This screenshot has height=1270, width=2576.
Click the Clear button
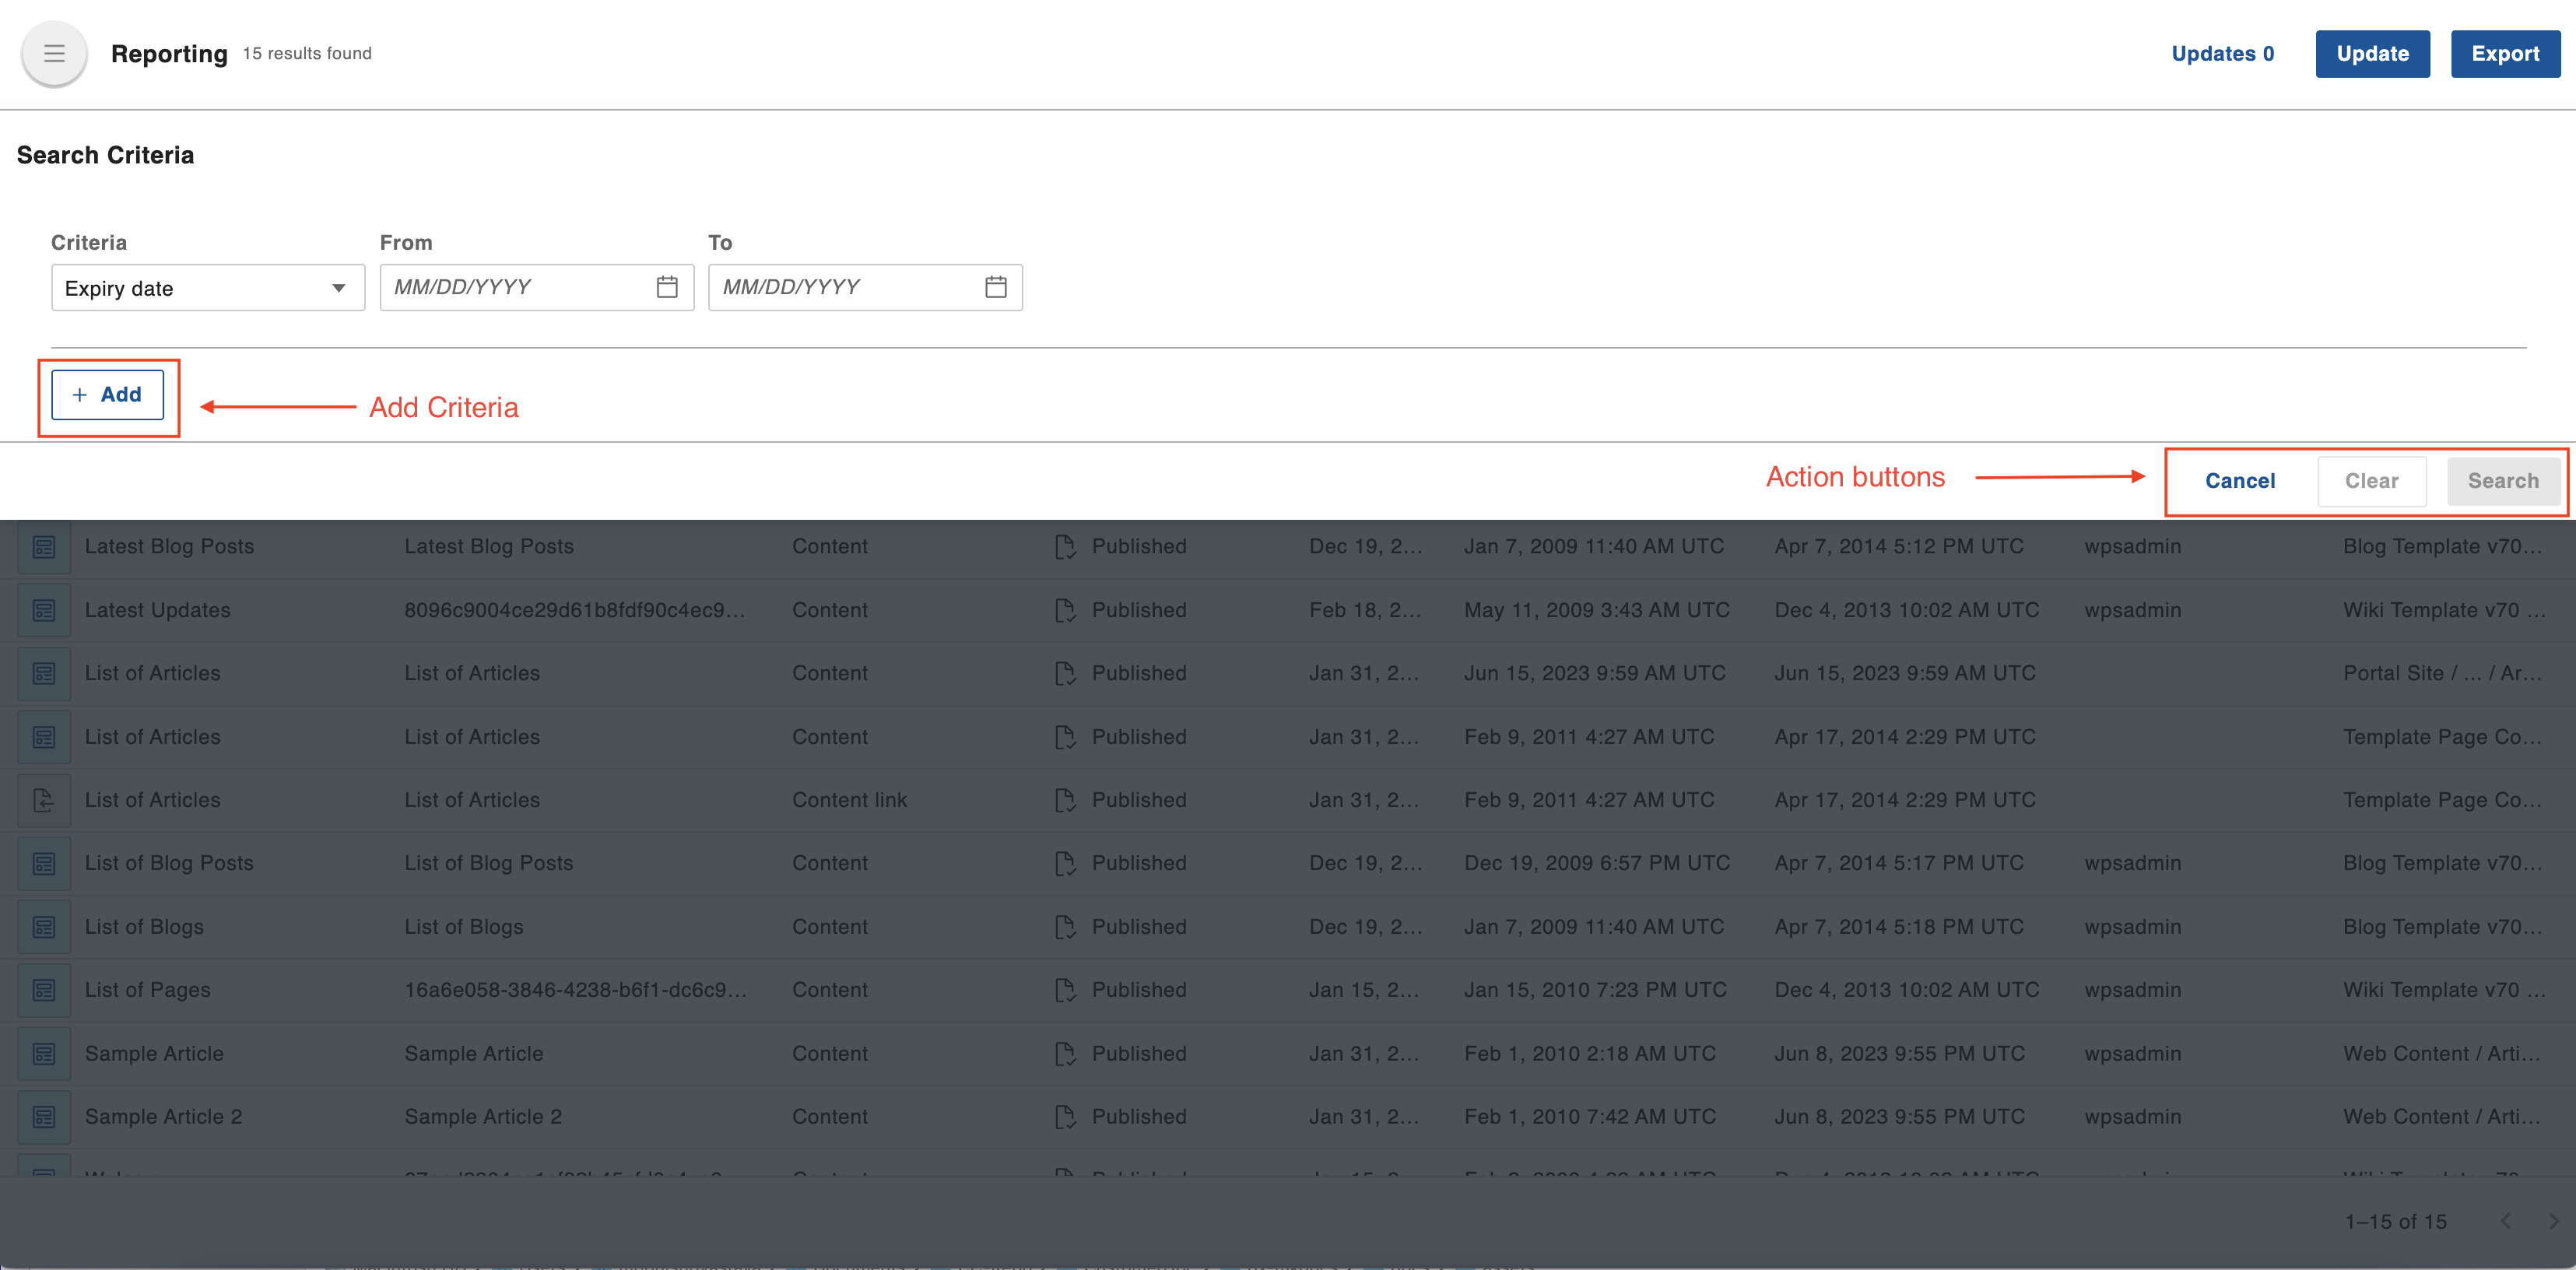tap(2371, 481)
